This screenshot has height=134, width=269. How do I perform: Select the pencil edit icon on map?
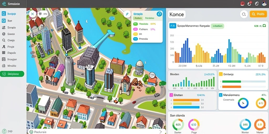pyautogui.click(x=127, y=14)
